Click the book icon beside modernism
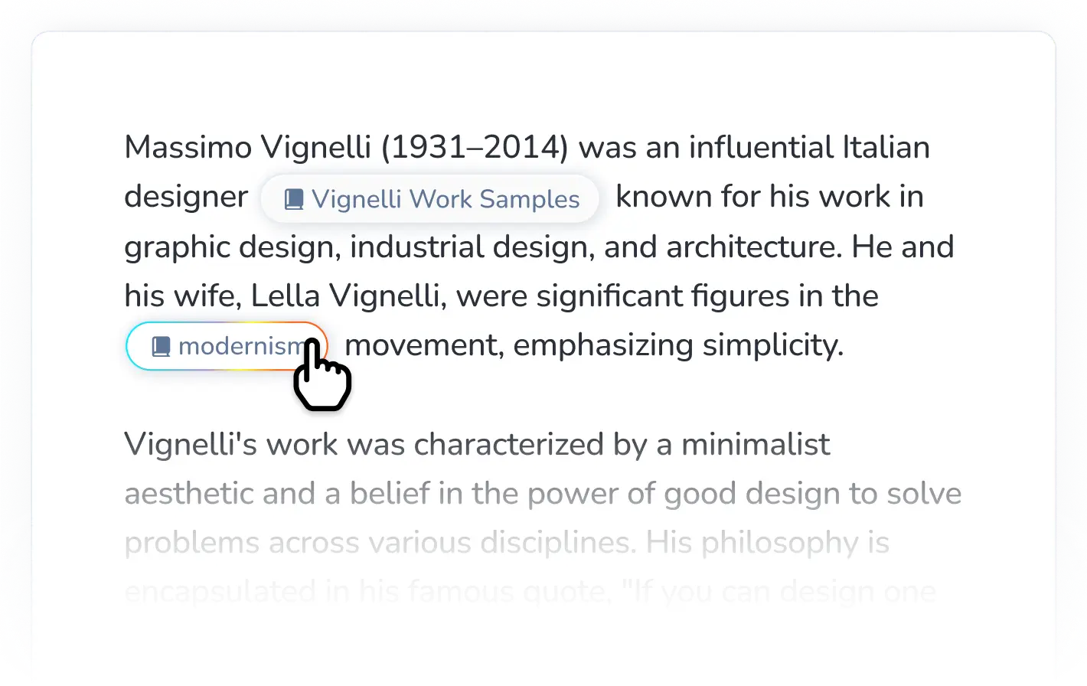The width and height of the screenshot is (1087, 686). (161, 347)
